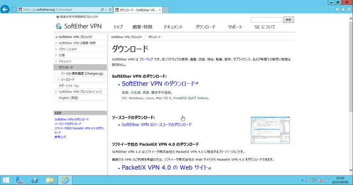Expand the SoftEther VPN の概要・特徴 sidebar arrow

point(56,43)
